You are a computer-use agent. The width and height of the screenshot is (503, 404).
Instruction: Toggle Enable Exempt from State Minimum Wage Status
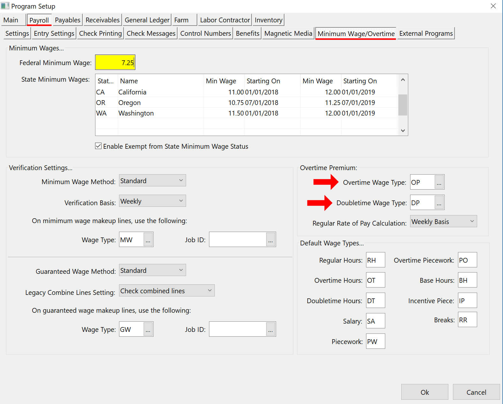99,146
